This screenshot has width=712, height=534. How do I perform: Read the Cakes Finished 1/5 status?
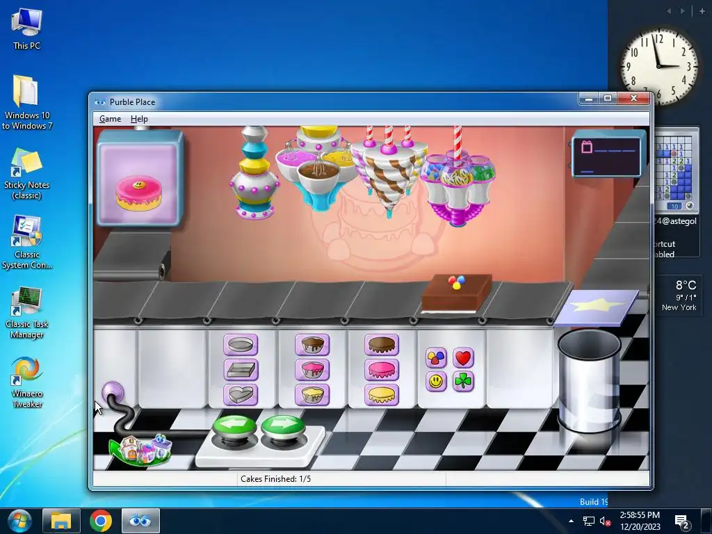coord(275,479)
